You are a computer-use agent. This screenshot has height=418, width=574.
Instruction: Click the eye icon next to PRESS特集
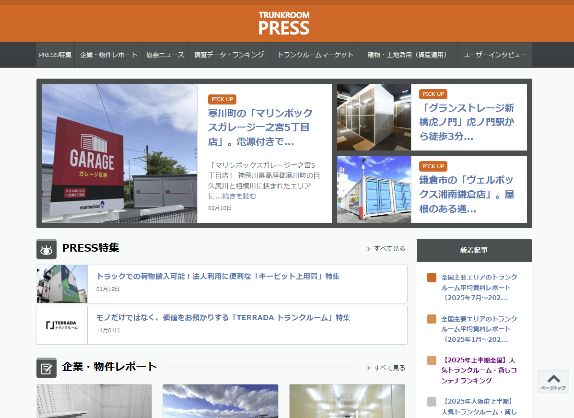click(47, 249)
